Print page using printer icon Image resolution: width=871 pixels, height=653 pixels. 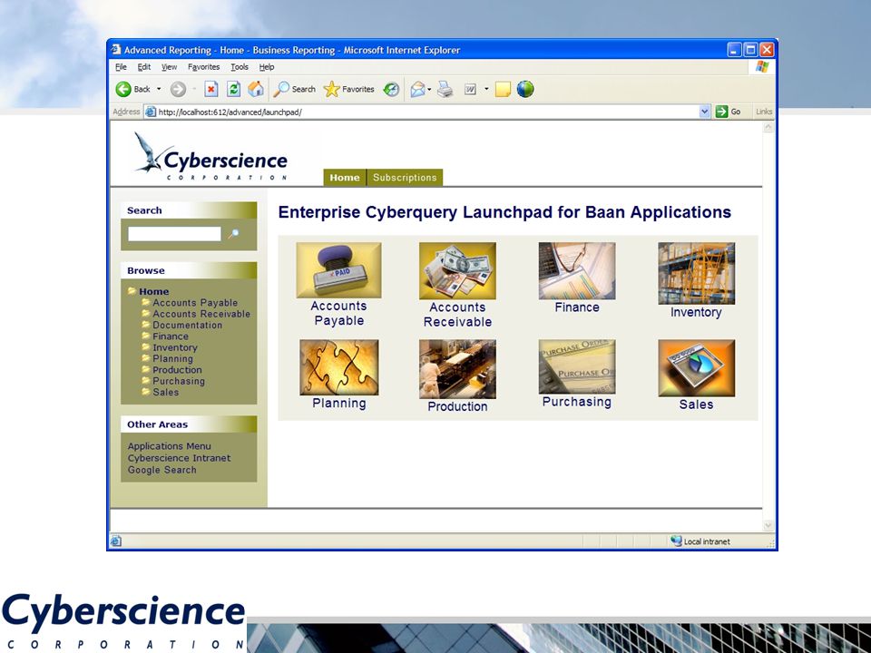445,89
